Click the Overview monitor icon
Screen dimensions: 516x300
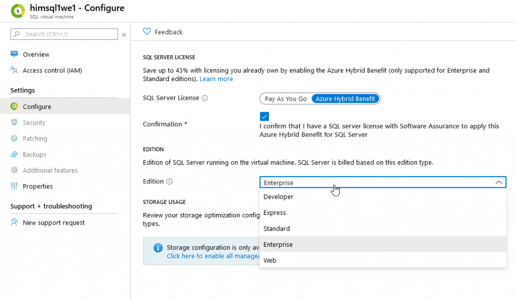(14, 54)
